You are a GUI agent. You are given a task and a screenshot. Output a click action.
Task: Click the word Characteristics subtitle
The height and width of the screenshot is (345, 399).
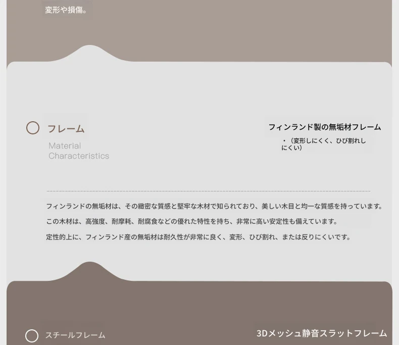point(79,156)
